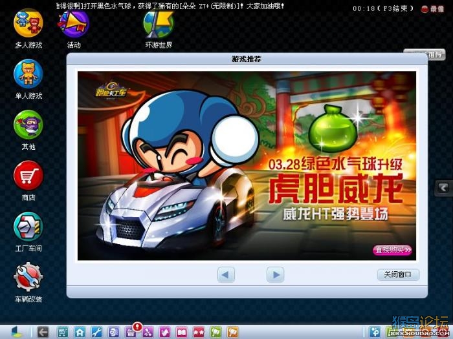Click the magenta bird toolbar icon
This screenshot has width=453, height=339.
pos(165,333)
